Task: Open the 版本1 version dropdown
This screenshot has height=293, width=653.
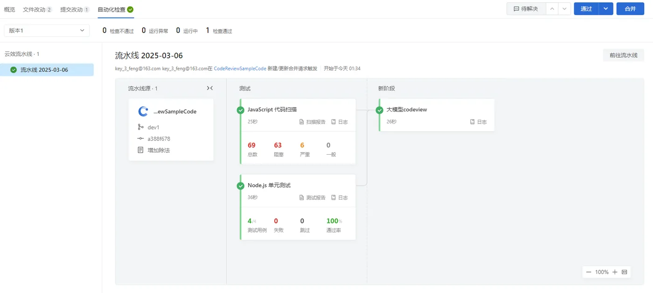Action: pos(47,30)
